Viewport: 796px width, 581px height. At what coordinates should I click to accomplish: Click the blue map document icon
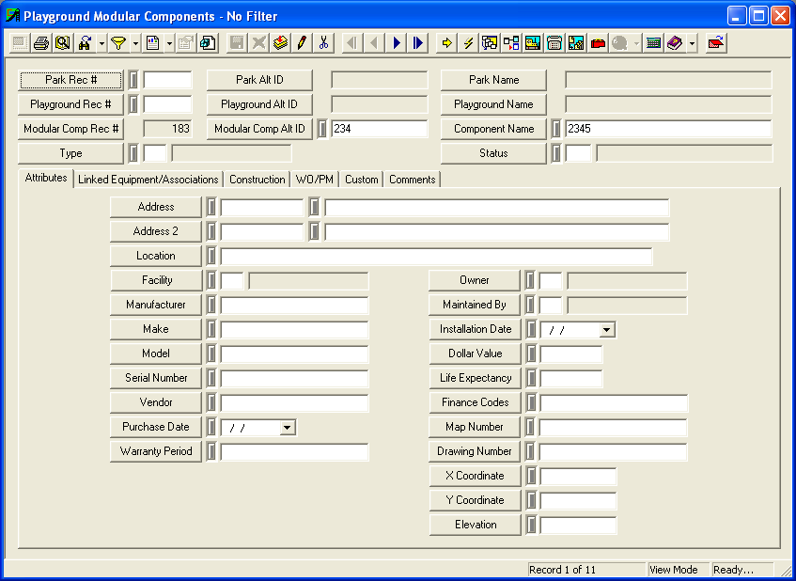[576, 43]
